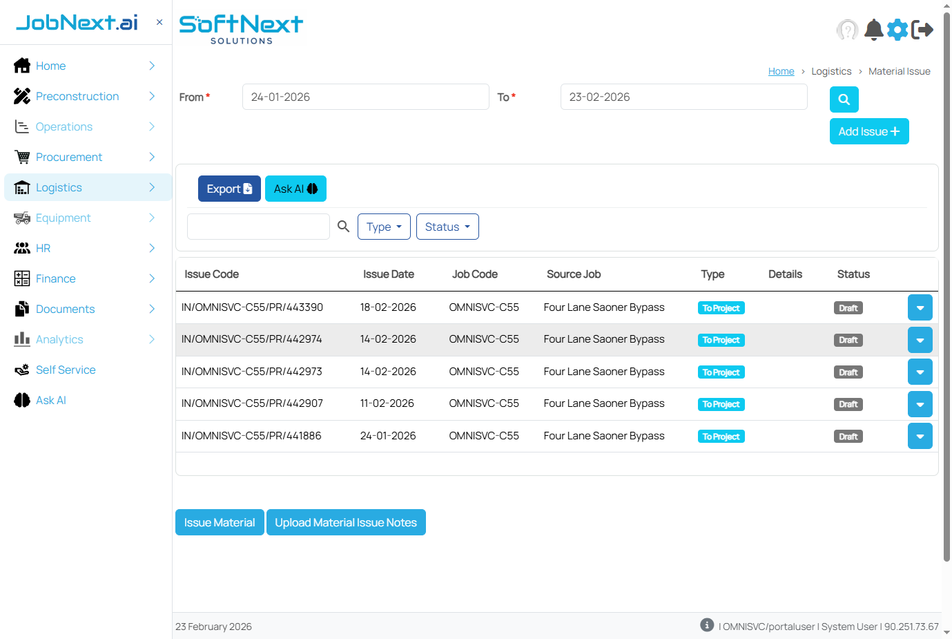Open the help question mark icon
The height and width of the screenshot is (639, 952).
(848, 30)
